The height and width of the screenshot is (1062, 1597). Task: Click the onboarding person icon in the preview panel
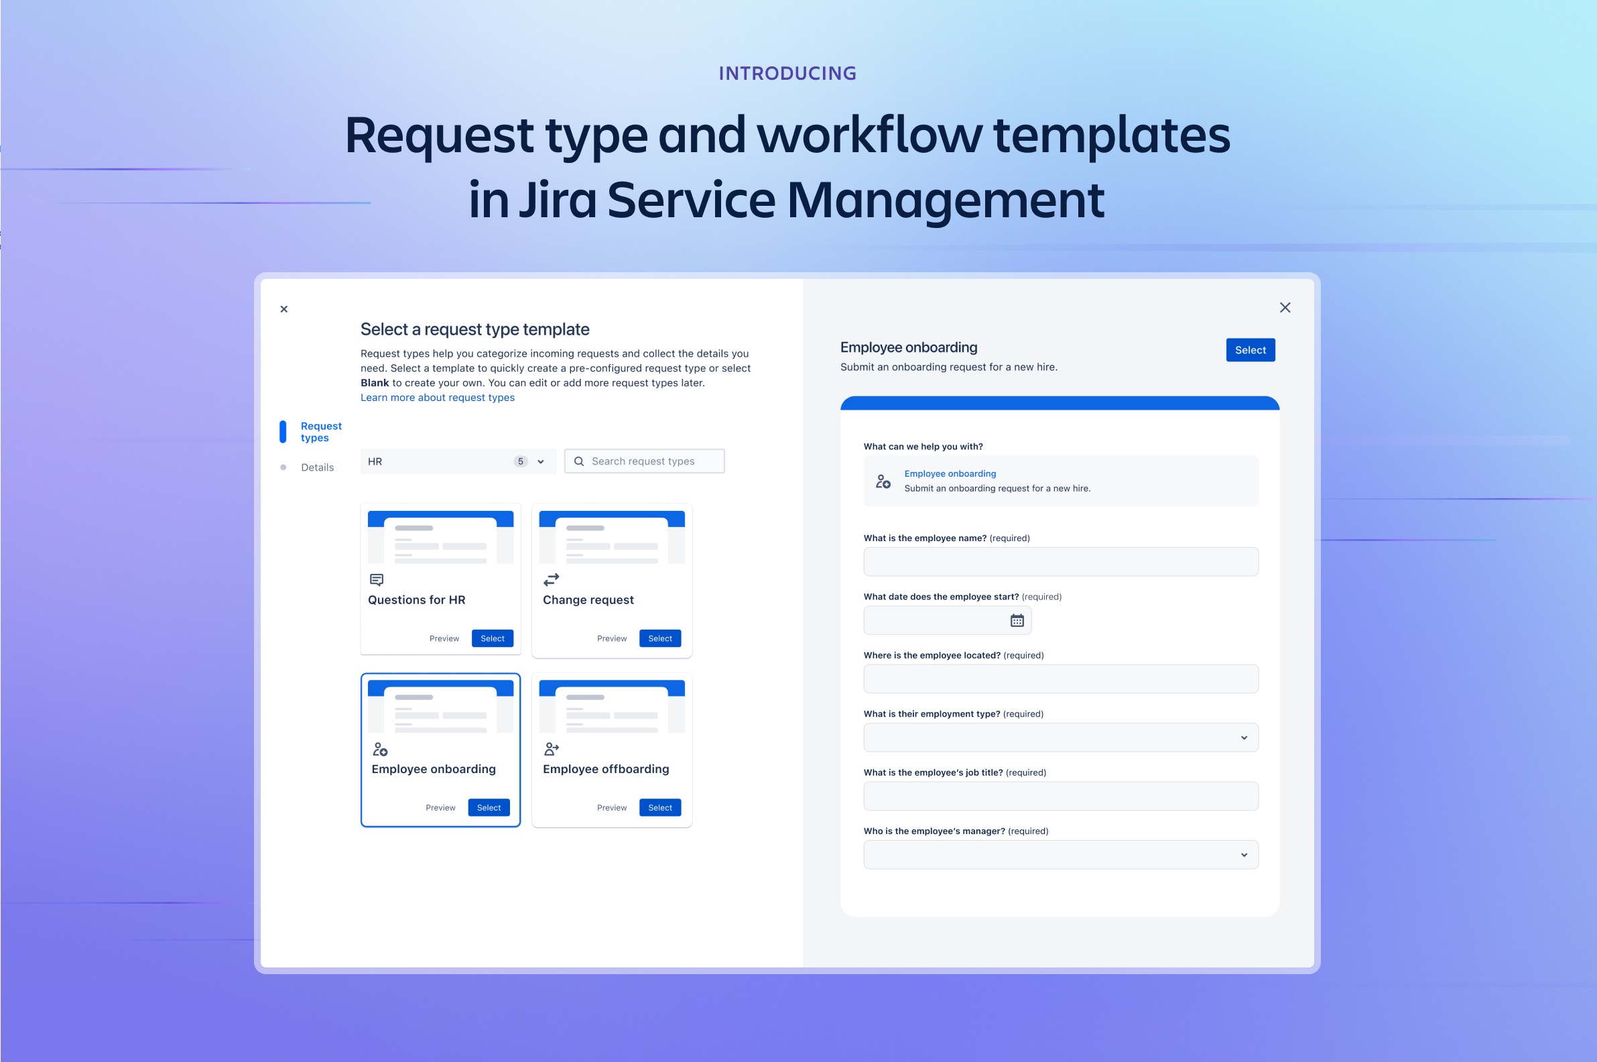[882, 481]
